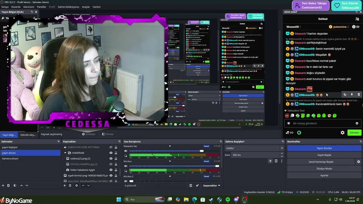Open chat user list icon beside Sohbet
Viewport: 363px width, 204px height.
357,19
